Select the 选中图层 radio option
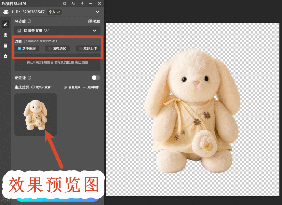282x205 pixels. pos(27,48)
